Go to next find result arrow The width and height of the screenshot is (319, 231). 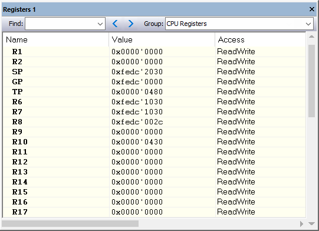[x=131, y=24]
